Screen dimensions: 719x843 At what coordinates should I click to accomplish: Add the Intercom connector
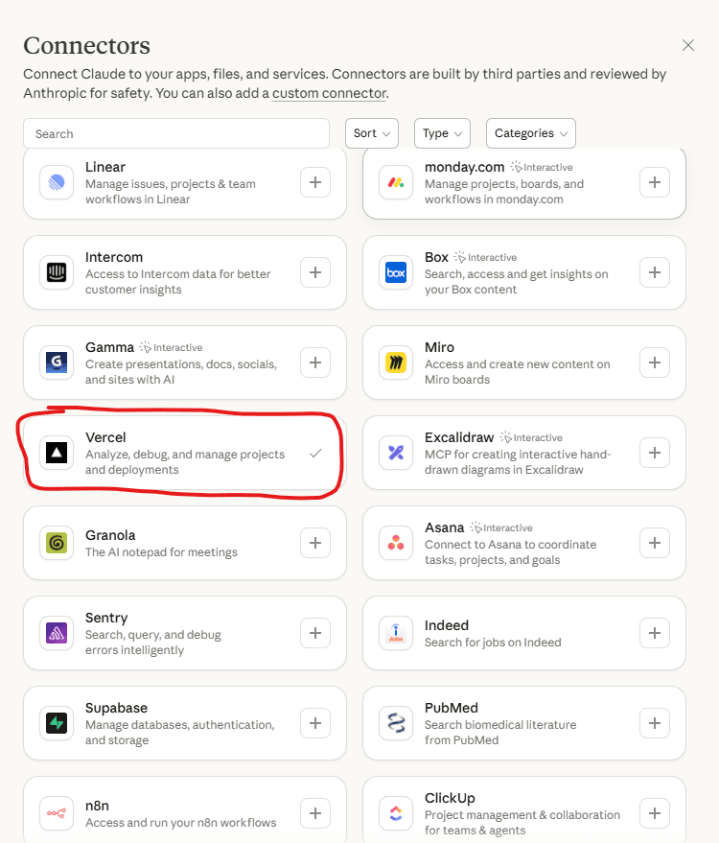coord(315,272)
